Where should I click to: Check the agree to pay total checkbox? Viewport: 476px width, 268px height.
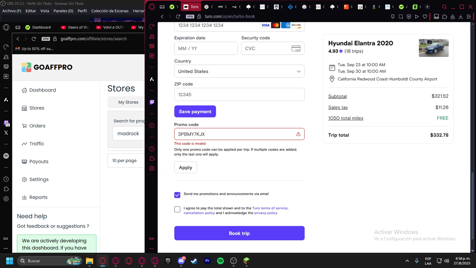(177, 209)
